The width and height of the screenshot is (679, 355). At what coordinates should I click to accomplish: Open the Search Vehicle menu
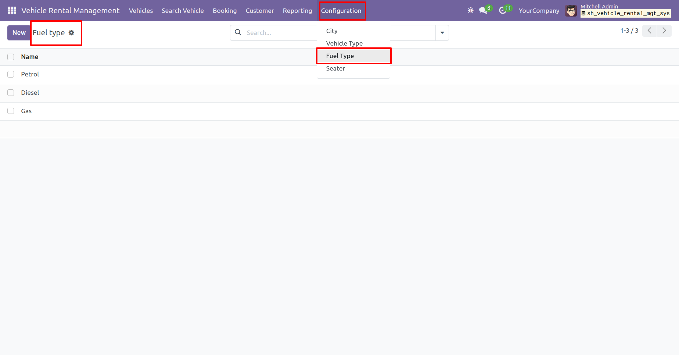click(183, 11)
